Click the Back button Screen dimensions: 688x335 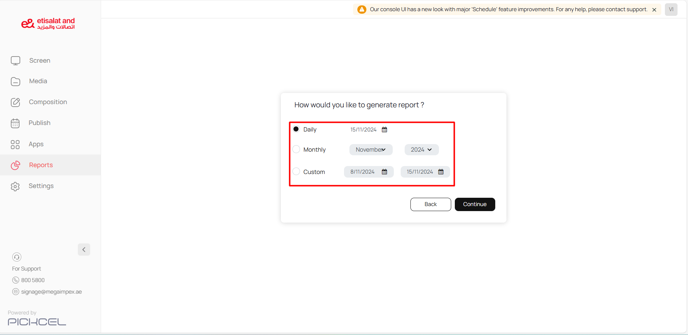pyautogui.click(x=430, y=204)
